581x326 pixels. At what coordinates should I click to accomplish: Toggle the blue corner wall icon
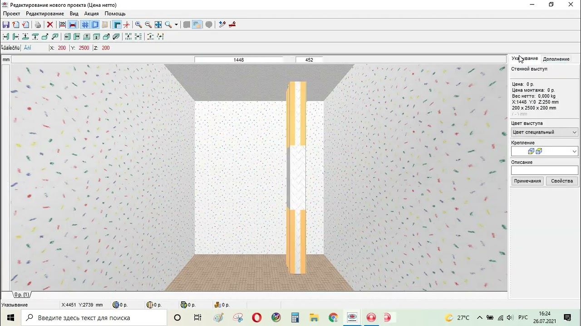pyautogui.click(x=117, y=24)
